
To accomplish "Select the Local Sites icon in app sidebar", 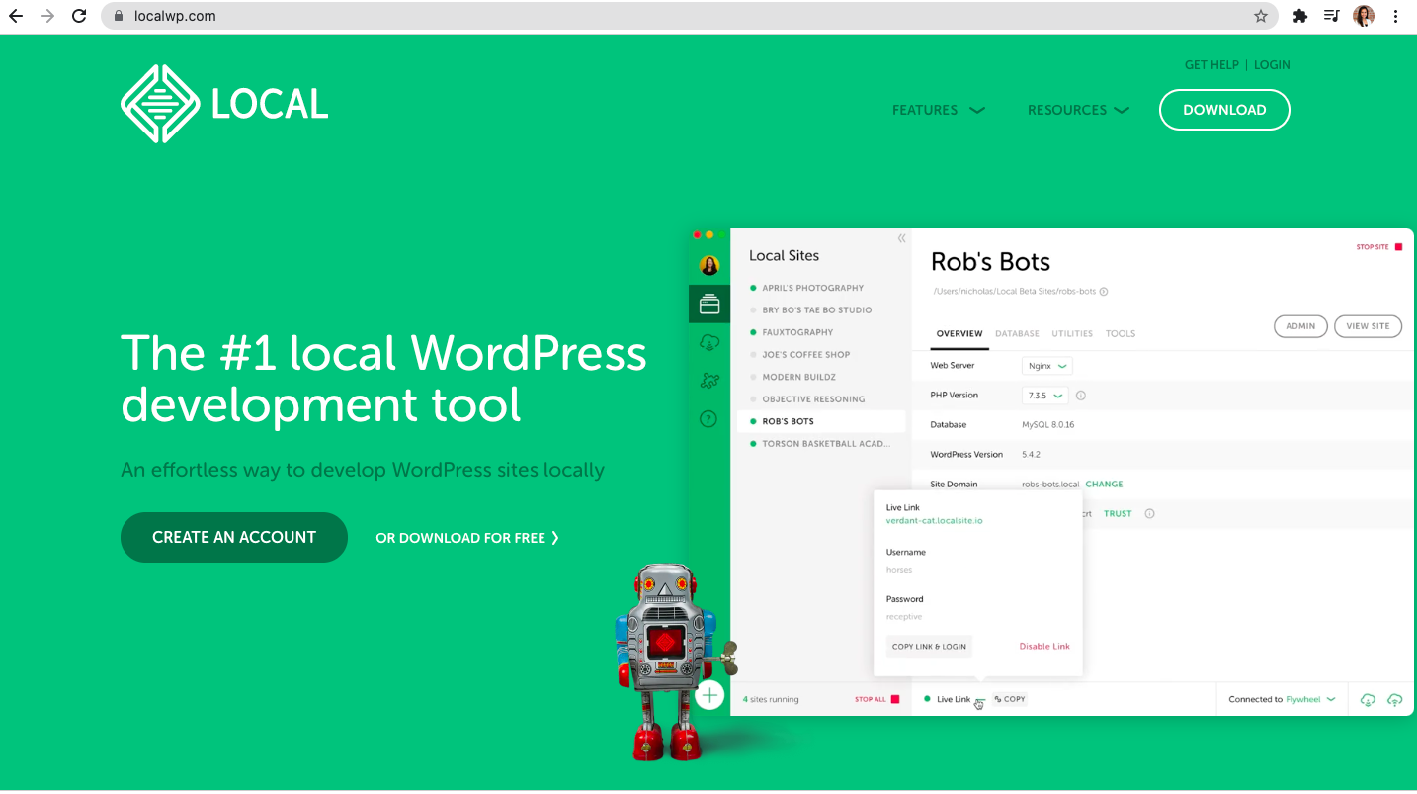I will coord(709,305).
